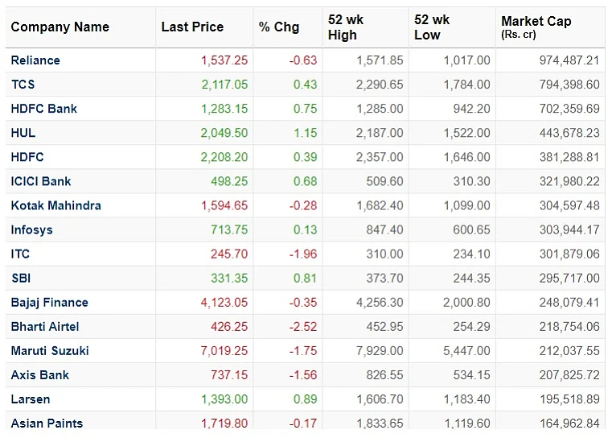Screen dimensions: 612x438
Task: Select TCS last price 2,117.05
Action: [x=224, y=85]
